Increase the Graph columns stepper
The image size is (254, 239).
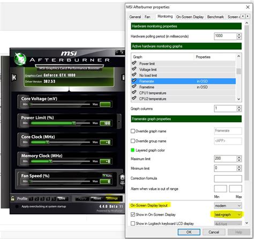point(239,107)
